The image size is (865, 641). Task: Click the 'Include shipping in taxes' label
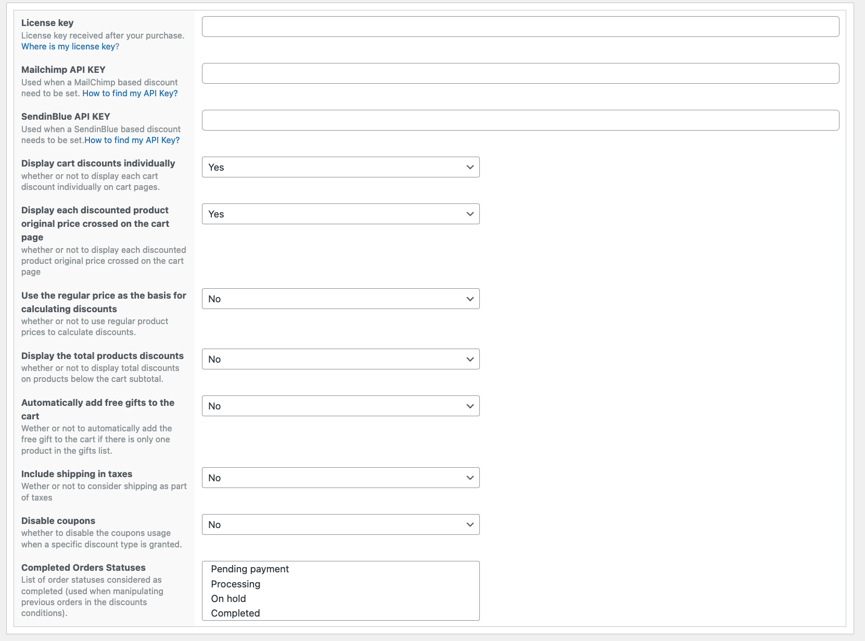click(77, 474)
